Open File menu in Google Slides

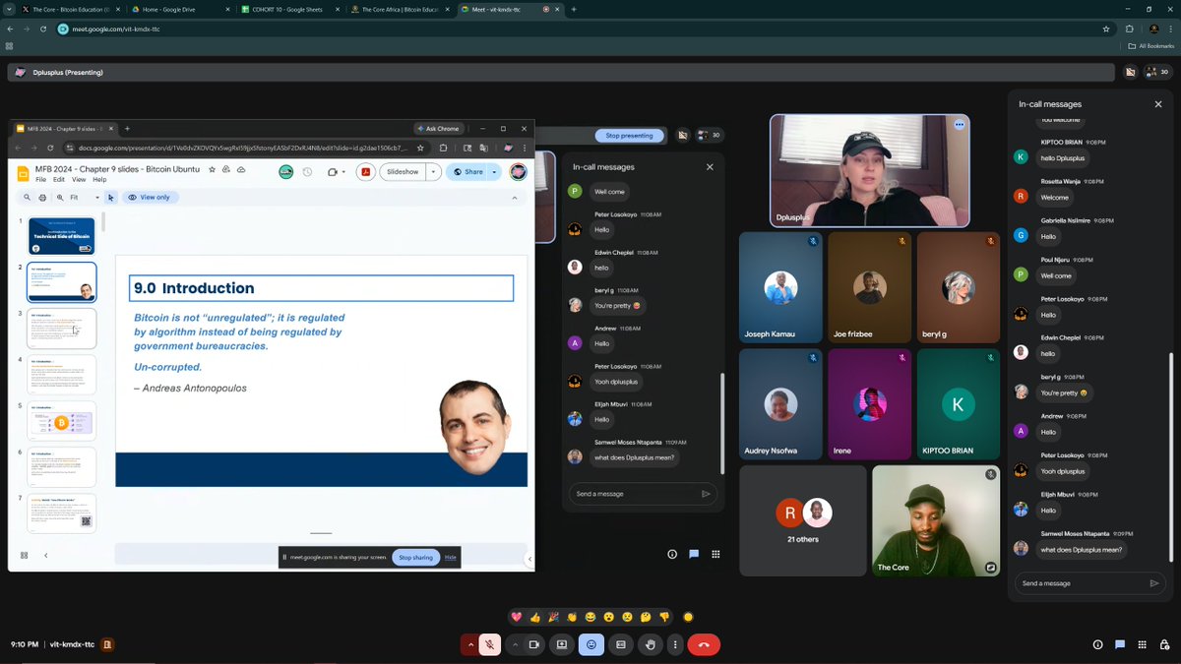40,180
